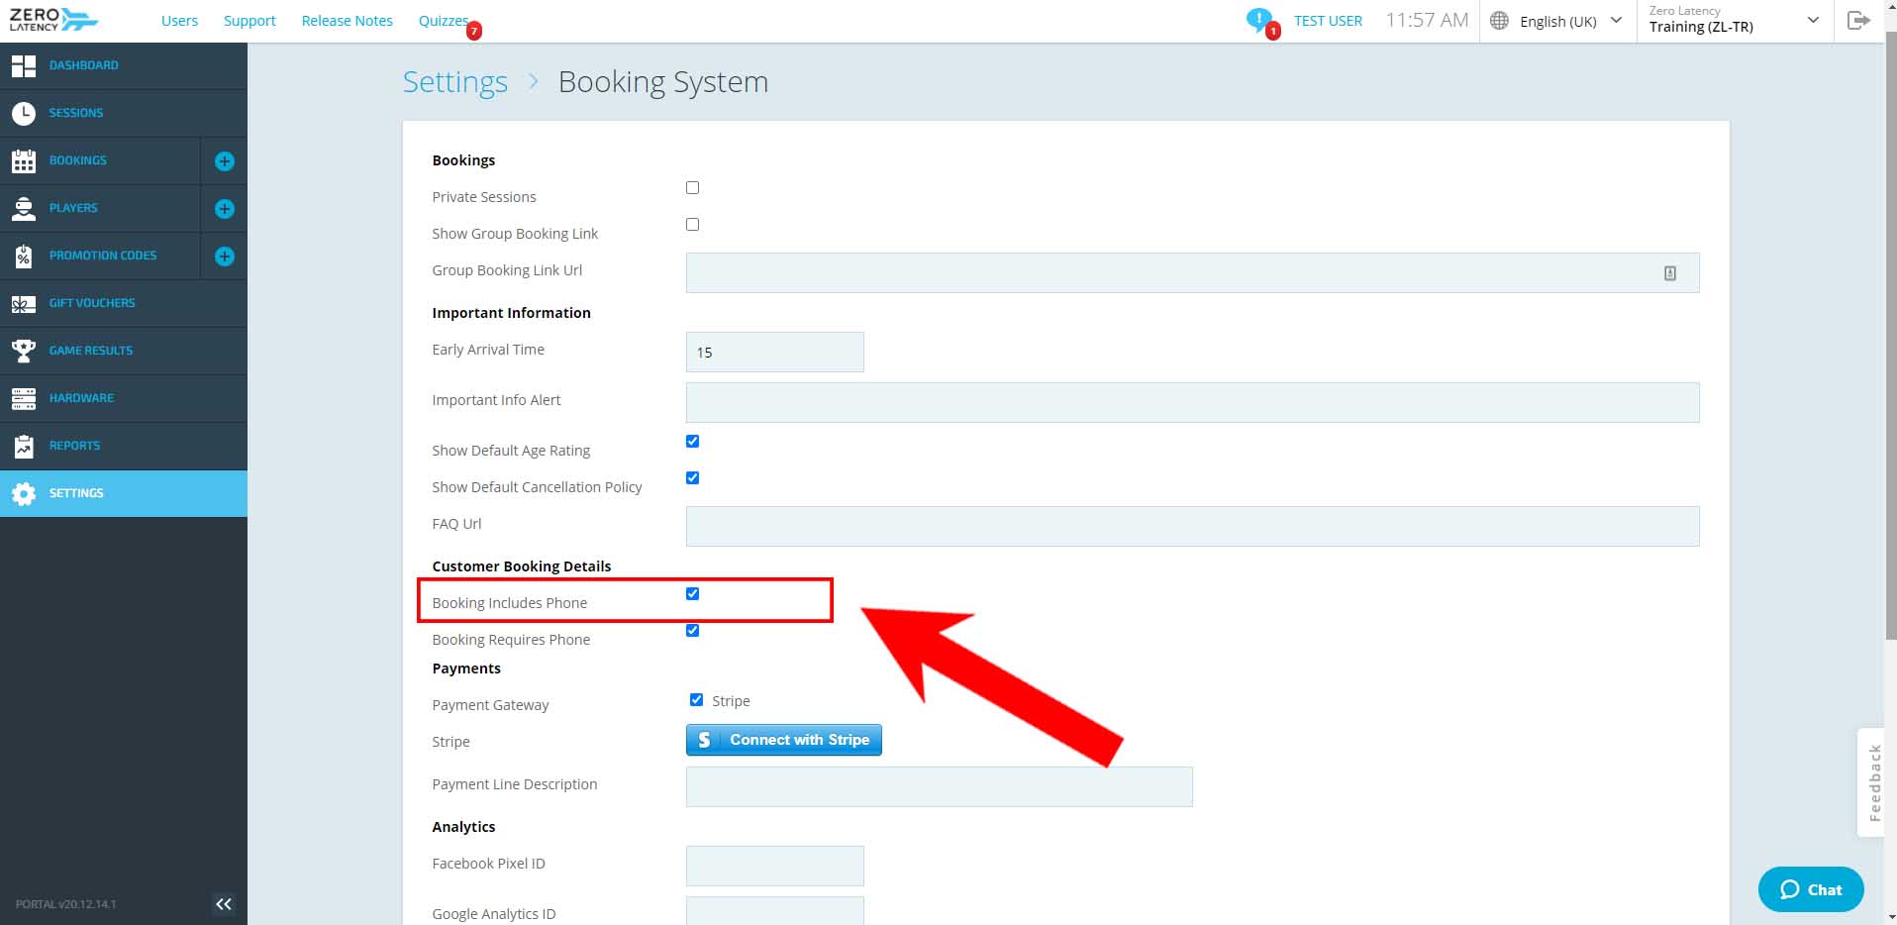This screenshot has height=925, width=1897.
Task: Open Support in the top menu
Action: tap(250, 21)
